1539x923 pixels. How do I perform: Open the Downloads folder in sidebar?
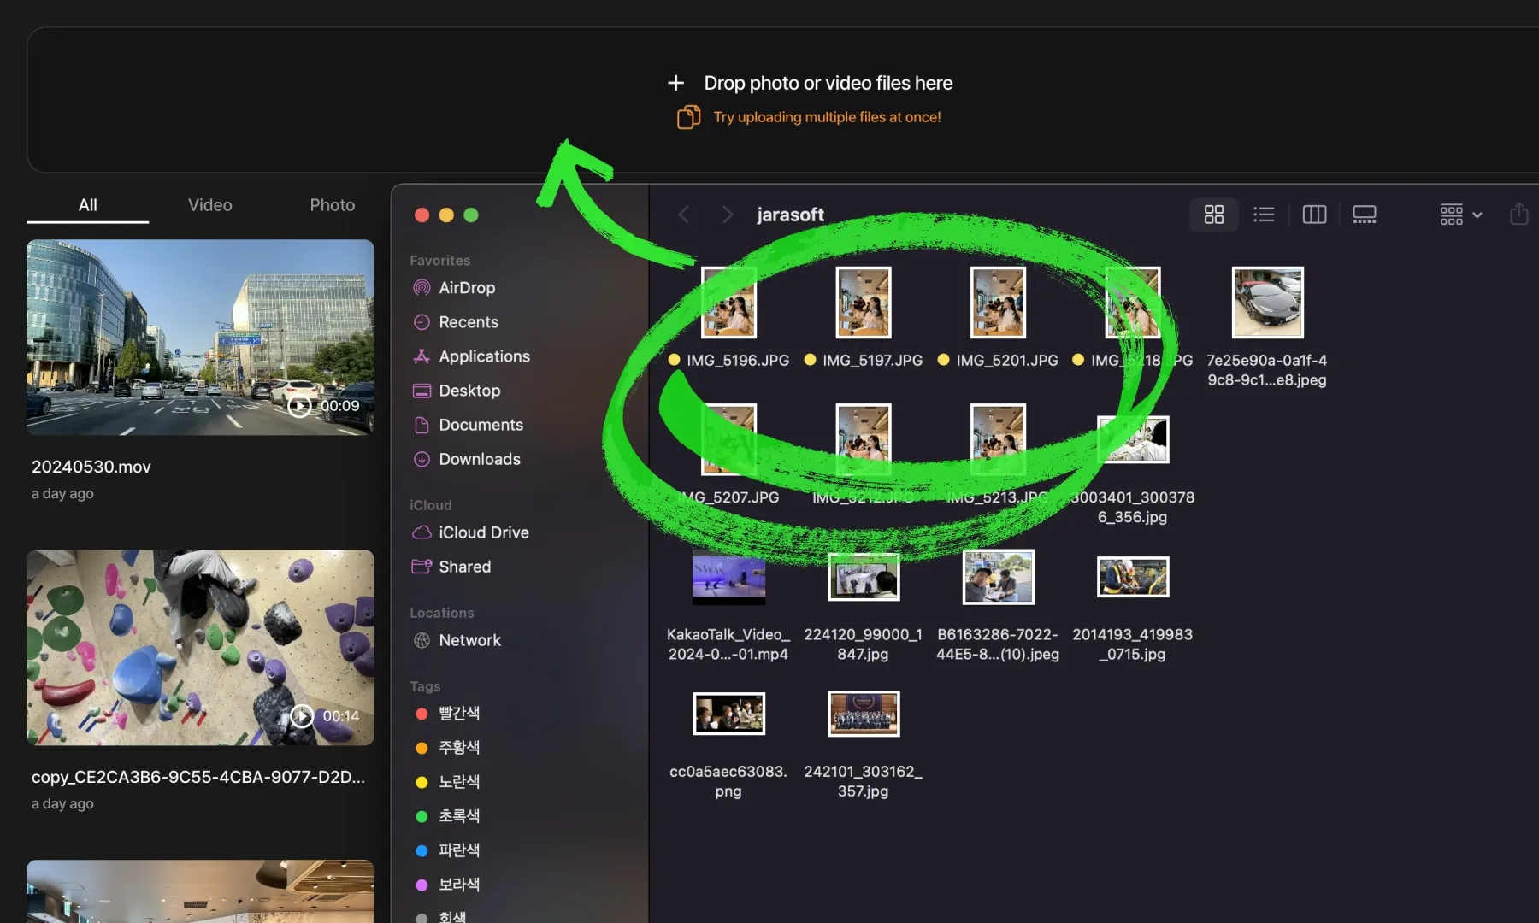[x=479, y=459]
